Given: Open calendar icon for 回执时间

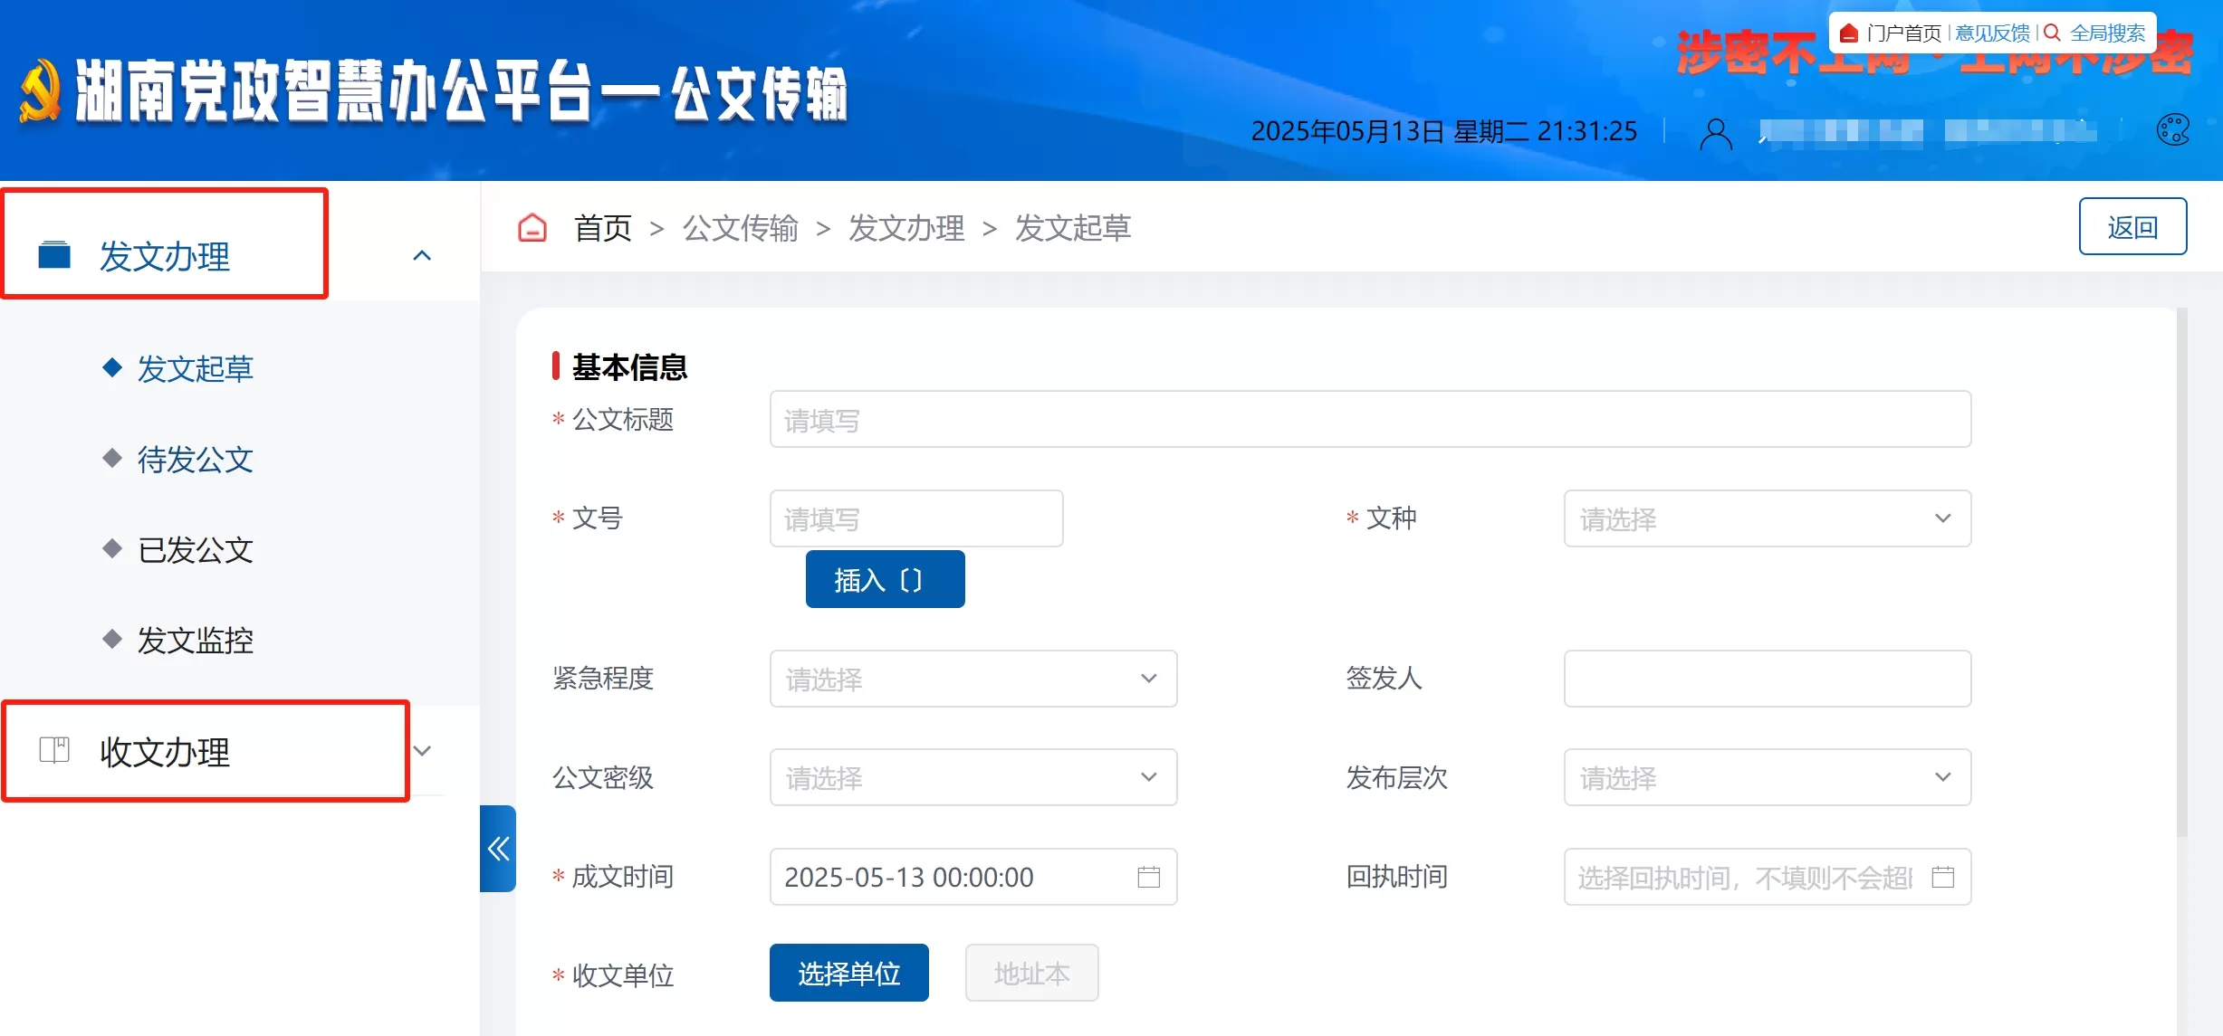Looking at the screenshot, I should pos(1942,877).
